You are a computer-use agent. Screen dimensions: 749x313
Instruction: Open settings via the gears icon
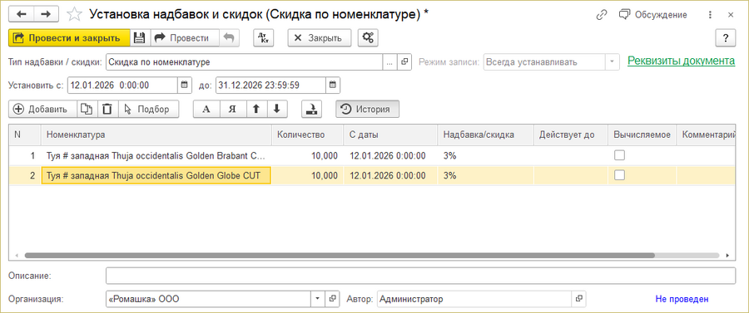(368, 38)
